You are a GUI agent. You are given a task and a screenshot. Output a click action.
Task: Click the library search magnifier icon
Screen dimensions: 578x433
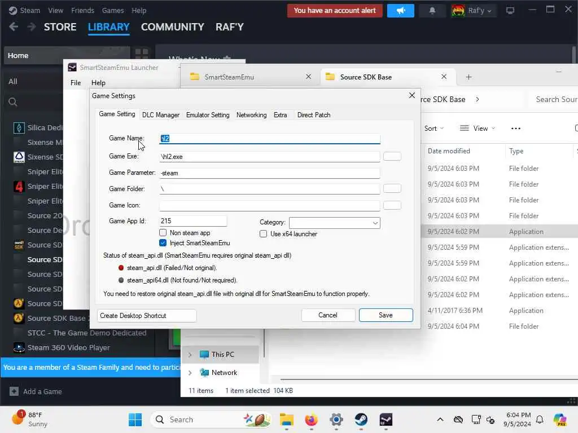13,102
